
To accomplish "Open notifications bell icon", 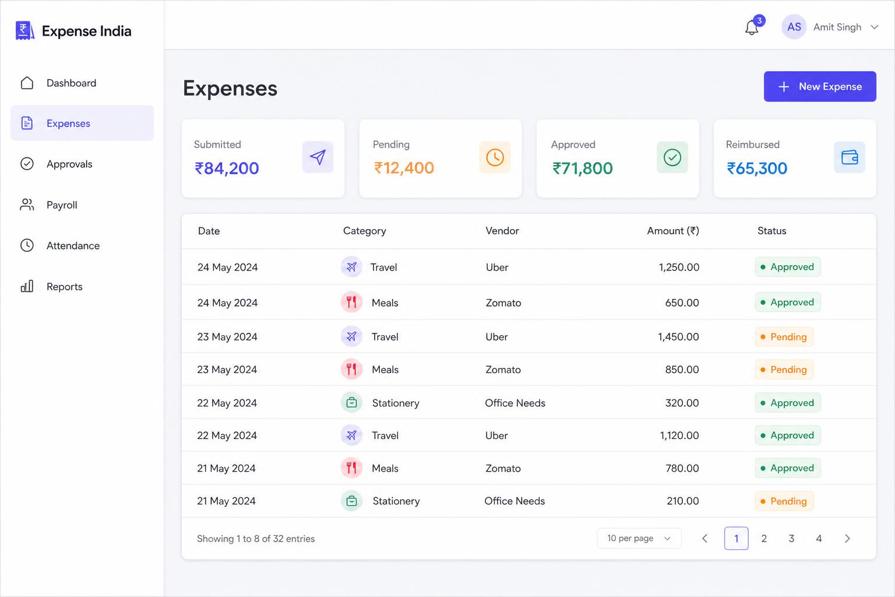I will [x=752, y=27].
